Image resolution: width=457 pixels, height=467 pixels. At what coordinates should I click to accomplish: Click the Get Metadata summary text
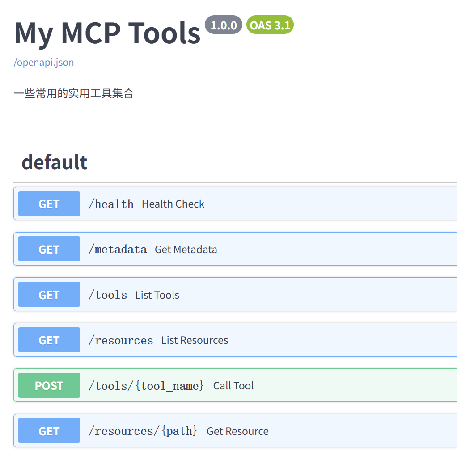tap(186, 249)
